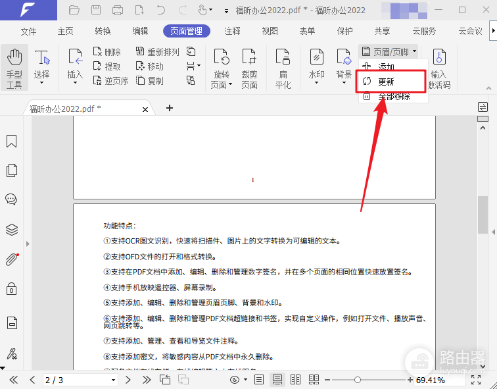Click the Print icon in title bar
Viewport: 497px width, 389px height.
[x=118, y=10]
